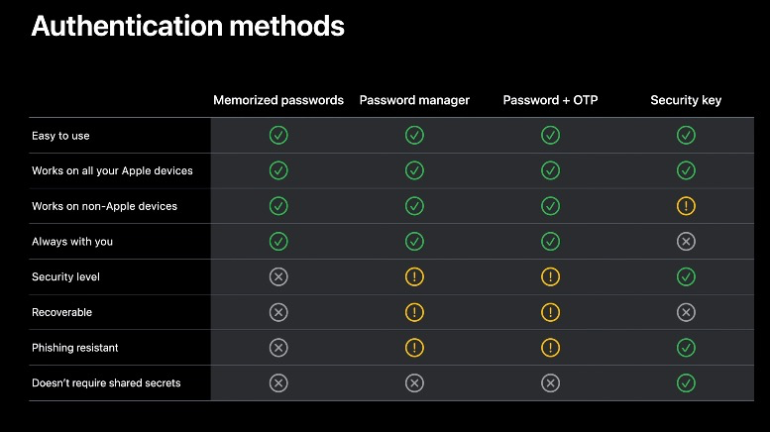The width and height of the screenshot is (770, 432).
Task: Select the Security key column header
Action: pyautogui.click(x=686, y=100)
